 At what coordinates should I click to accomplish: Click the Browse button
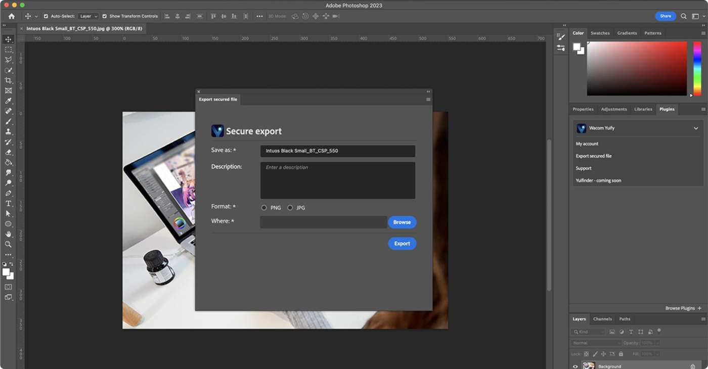(x=402, y=222)
